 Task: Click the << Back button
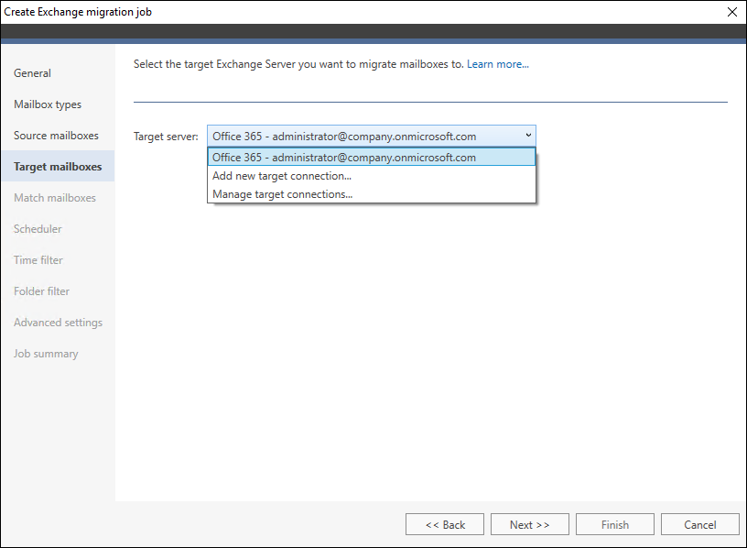445,524
